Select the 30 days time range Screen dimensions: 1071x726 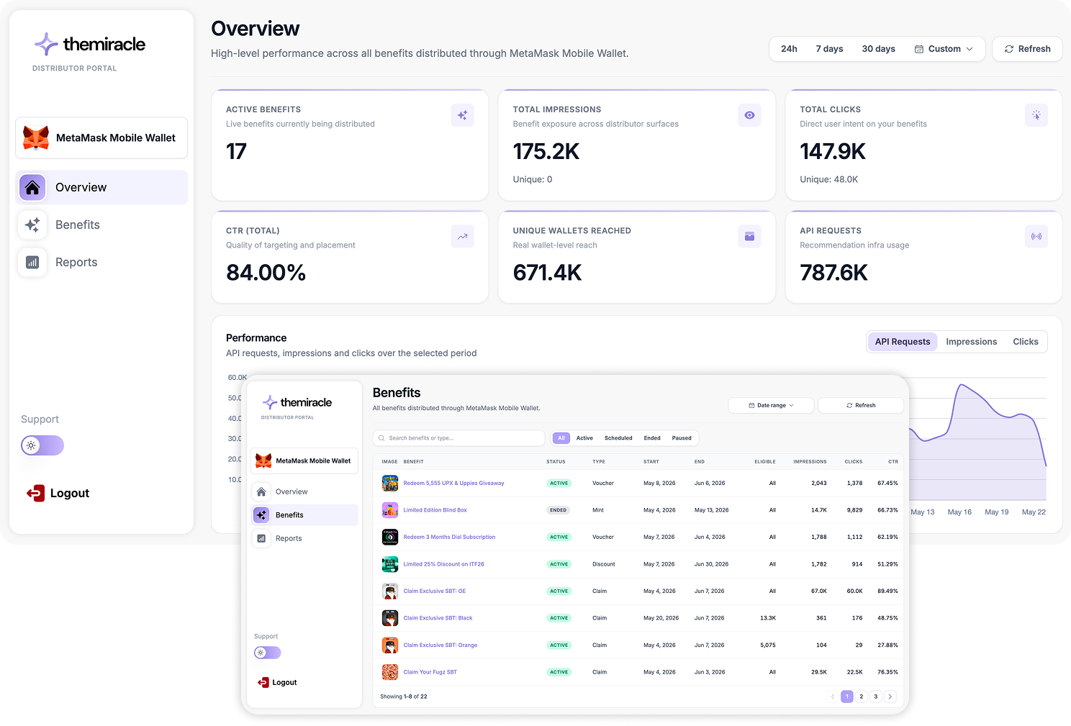tap(878, 49)
